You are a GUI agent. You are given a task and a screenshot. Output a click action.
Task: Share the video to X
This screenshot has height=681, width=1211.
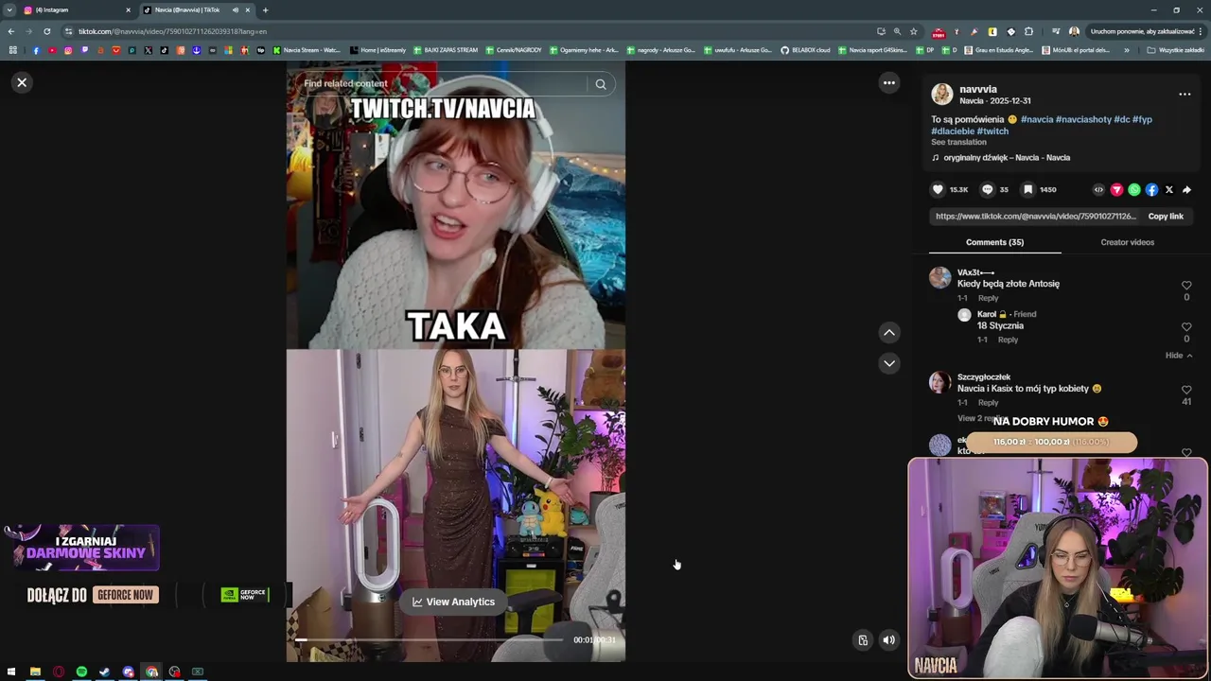(x=1169, y=190)
